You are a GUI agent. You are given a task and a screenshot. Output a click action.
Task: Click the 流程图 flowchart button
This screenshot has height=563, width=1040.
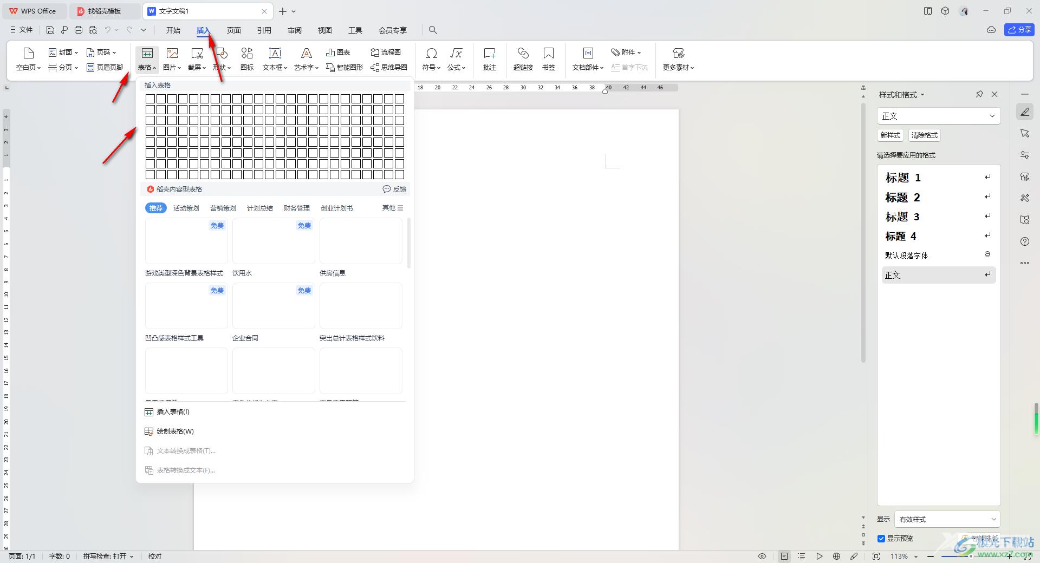click(x=386, y=52)
